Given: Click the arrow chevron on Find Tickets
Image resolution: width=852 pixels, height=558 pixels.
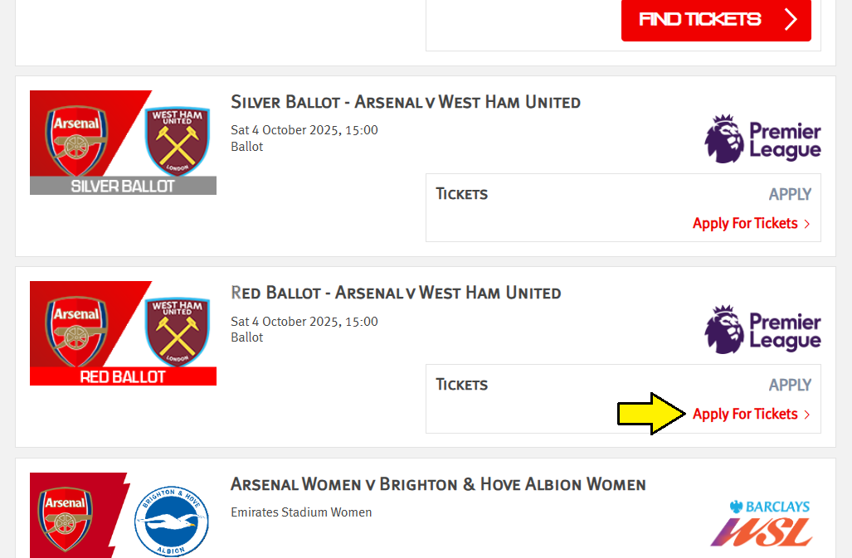Looking at the screenshot, I should [x=791, y=19].
